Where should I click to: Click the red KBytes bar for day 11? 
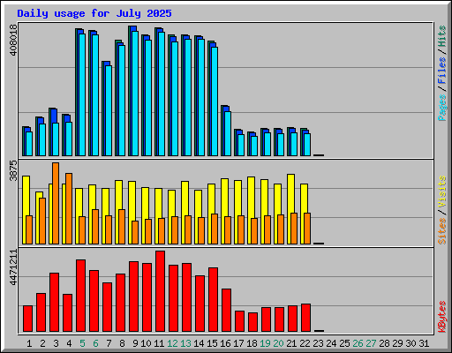tap(161, 291)
